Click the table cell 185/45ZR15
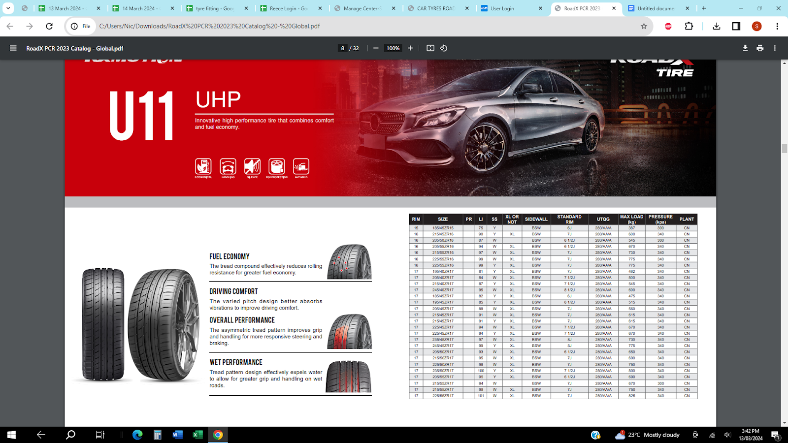 (x=443, y=228)
